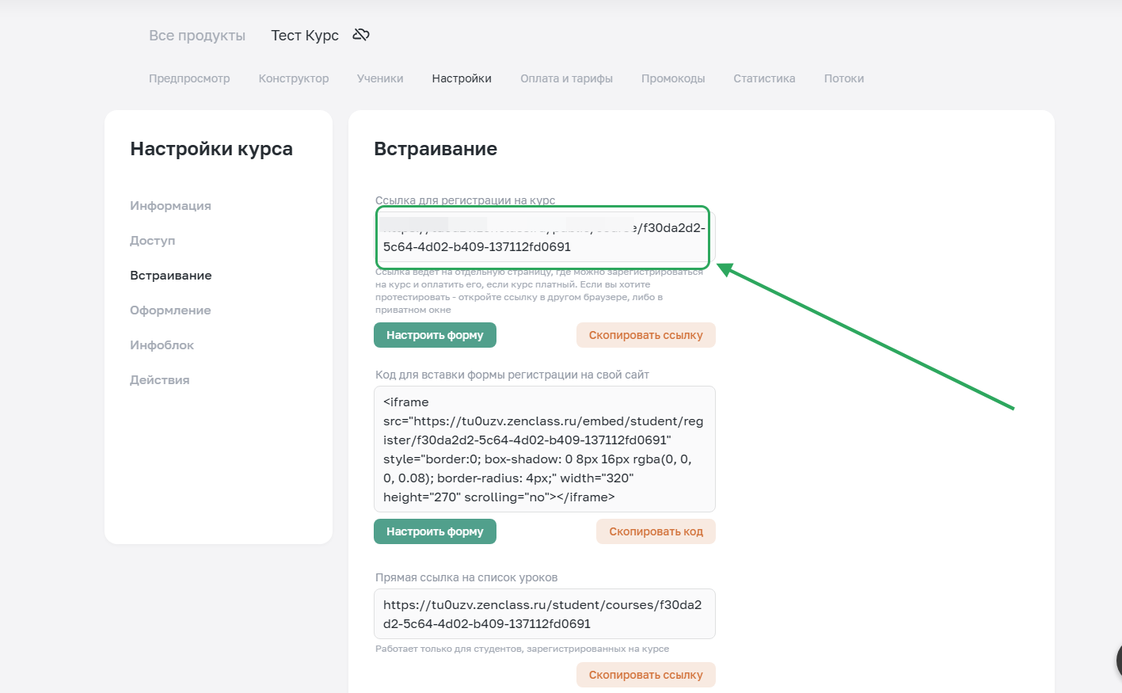
Task: Open Действия in the sidebar
Action: [x=159, y=380]
